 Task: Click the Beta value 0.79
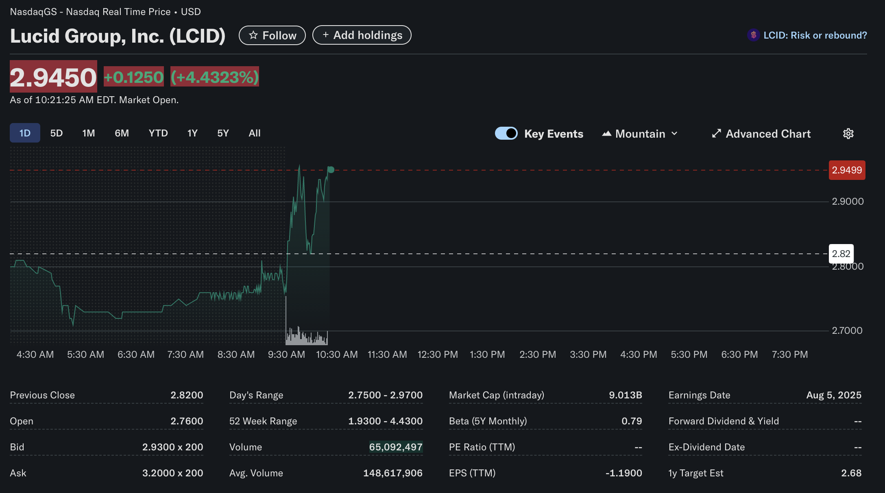click(632, 421)
